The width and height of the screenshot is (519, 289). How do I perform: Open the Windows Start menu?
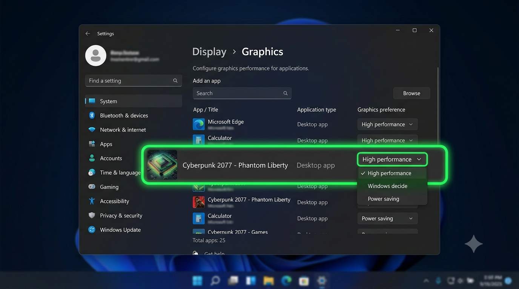tap(197, 281)
